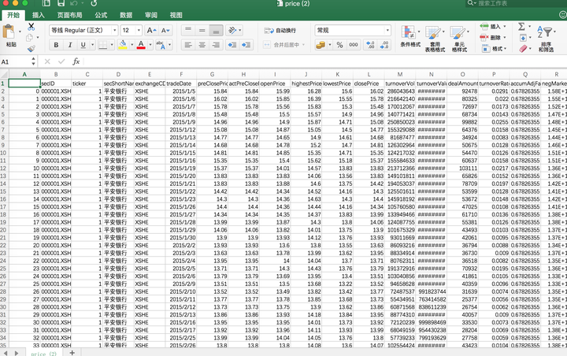Switch to the 数据 ribbon tab
Screen dimensions: 567x356
[126, 15]
